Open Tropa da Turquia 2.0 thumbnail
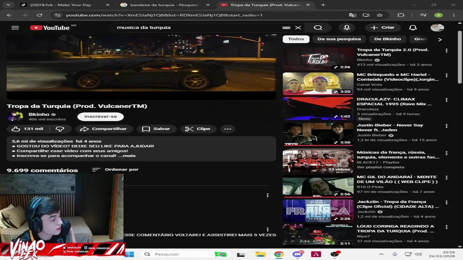The image size is (463, 260). [318, 59]
